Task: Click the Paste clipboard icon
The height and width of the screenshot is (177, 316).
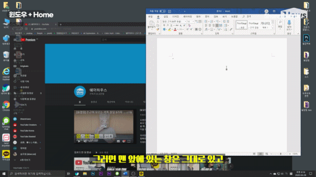Action: point(152,24)
